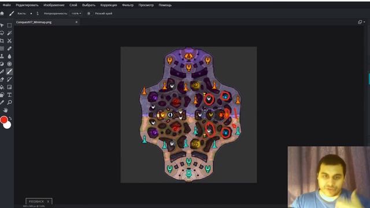The image size is (370, 208).
Task: Select the concentric-circle tool icon
Action: click(x=9, y=64)
